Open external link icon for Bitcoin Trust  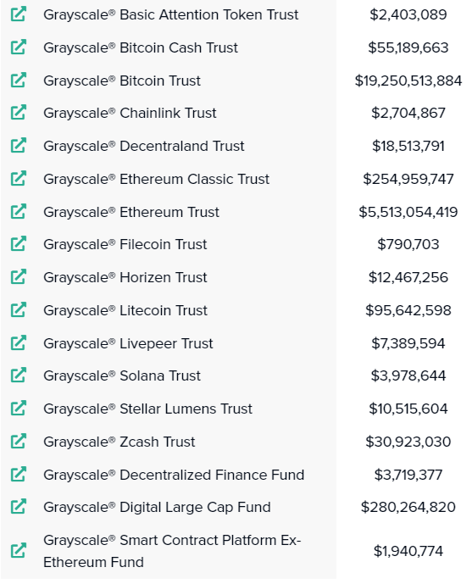(19, 80)
